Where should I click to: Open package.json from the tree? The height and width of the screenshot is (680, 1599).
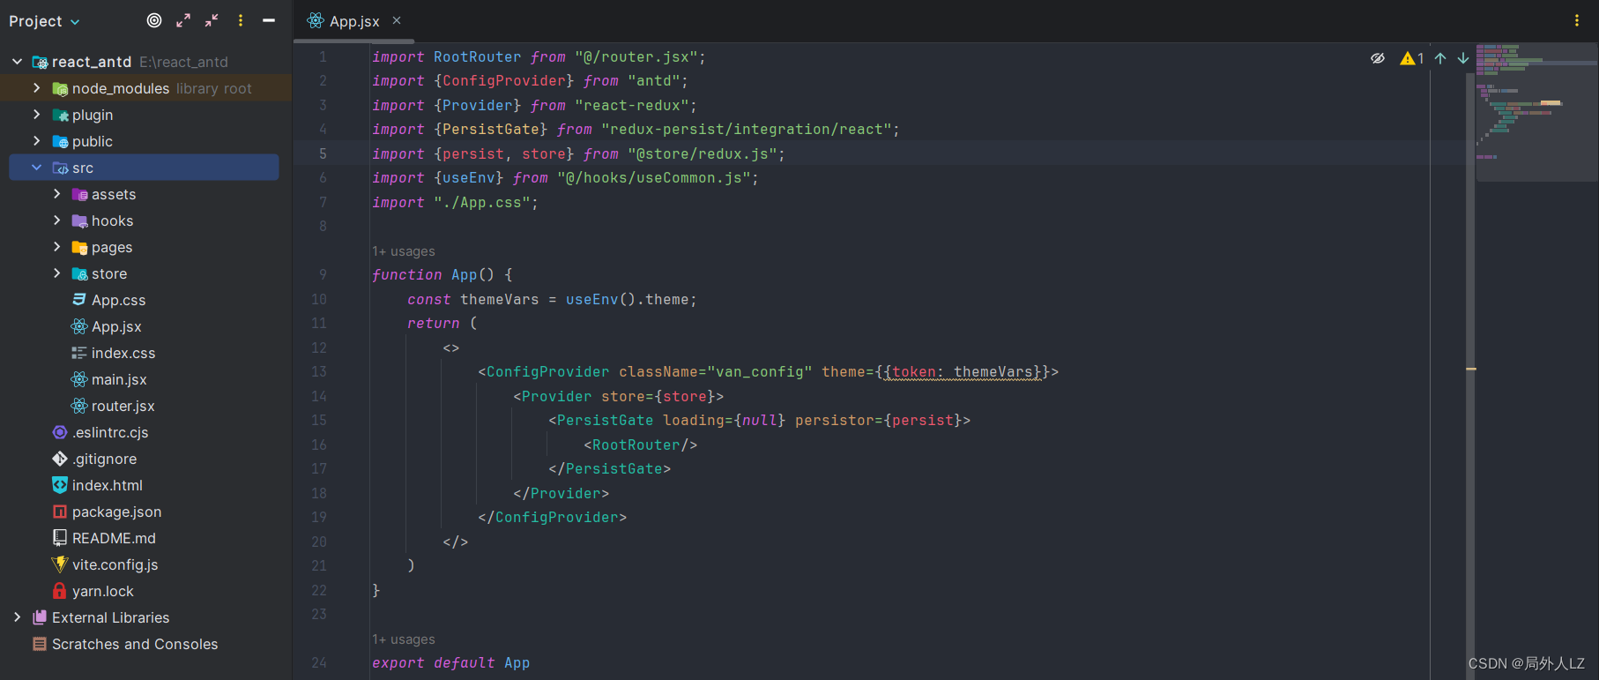pos(116,512)
